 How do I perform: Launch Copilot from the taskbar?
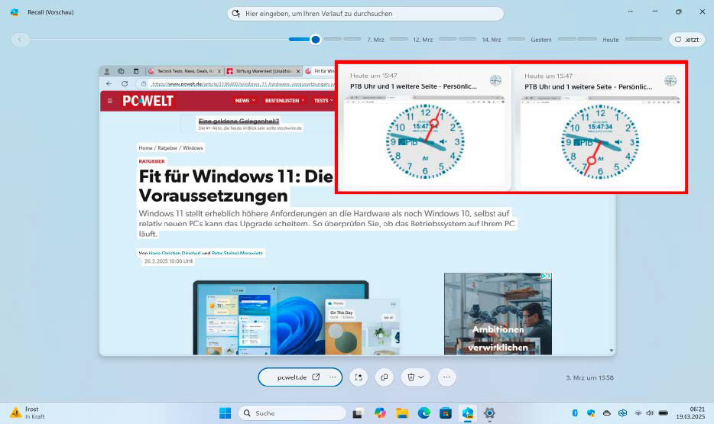pyautogui.click(x=380, y=413)
